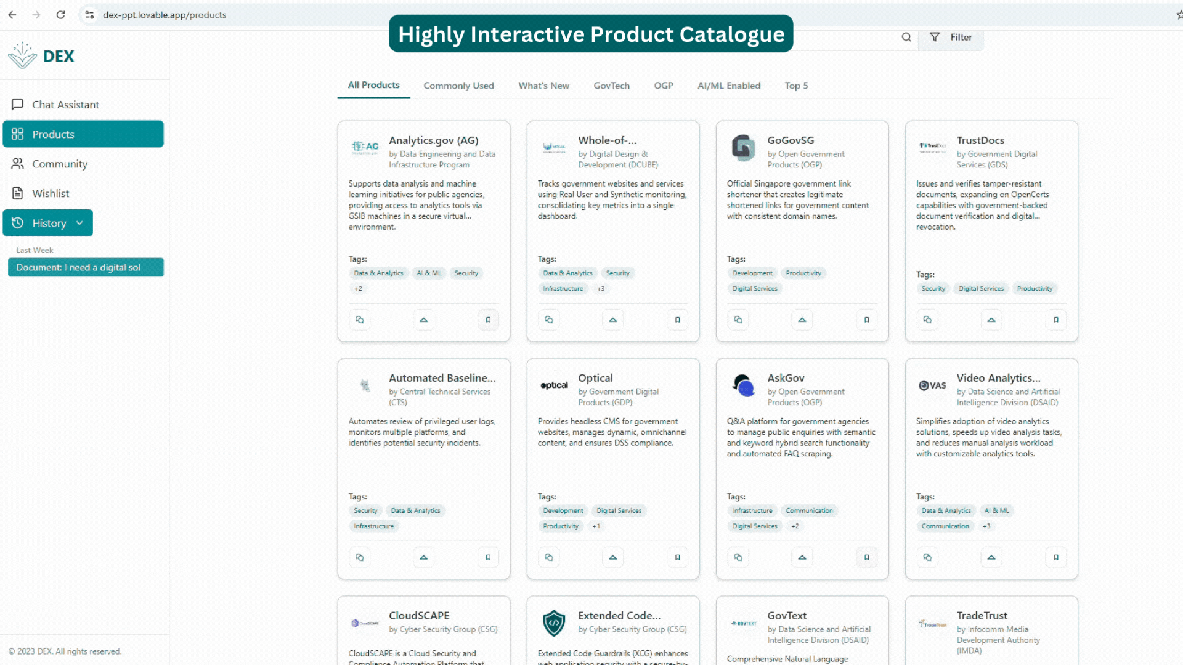The width and height of the screenshot is (1183, 665).
Task: Click the DEX logo at top left
Action: click(41, 55)
